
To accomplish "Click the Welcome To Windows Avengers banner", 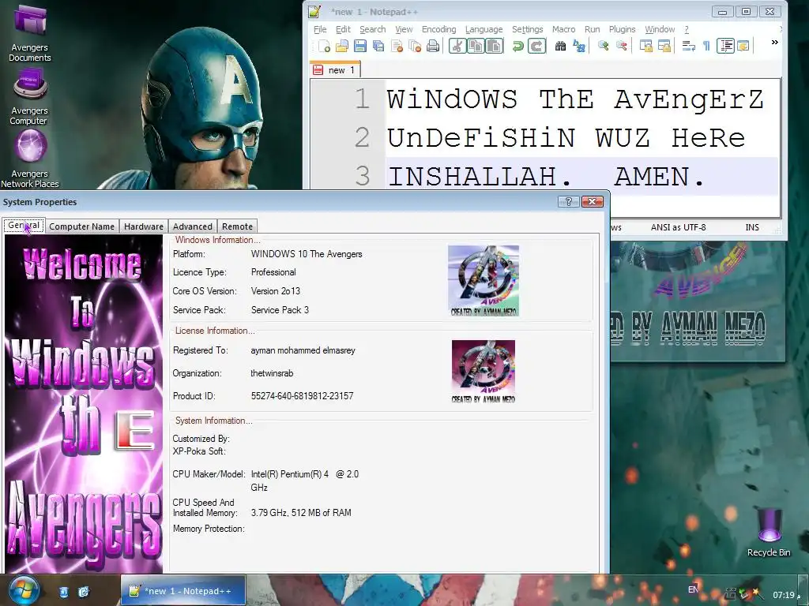I will click(84, 403).
